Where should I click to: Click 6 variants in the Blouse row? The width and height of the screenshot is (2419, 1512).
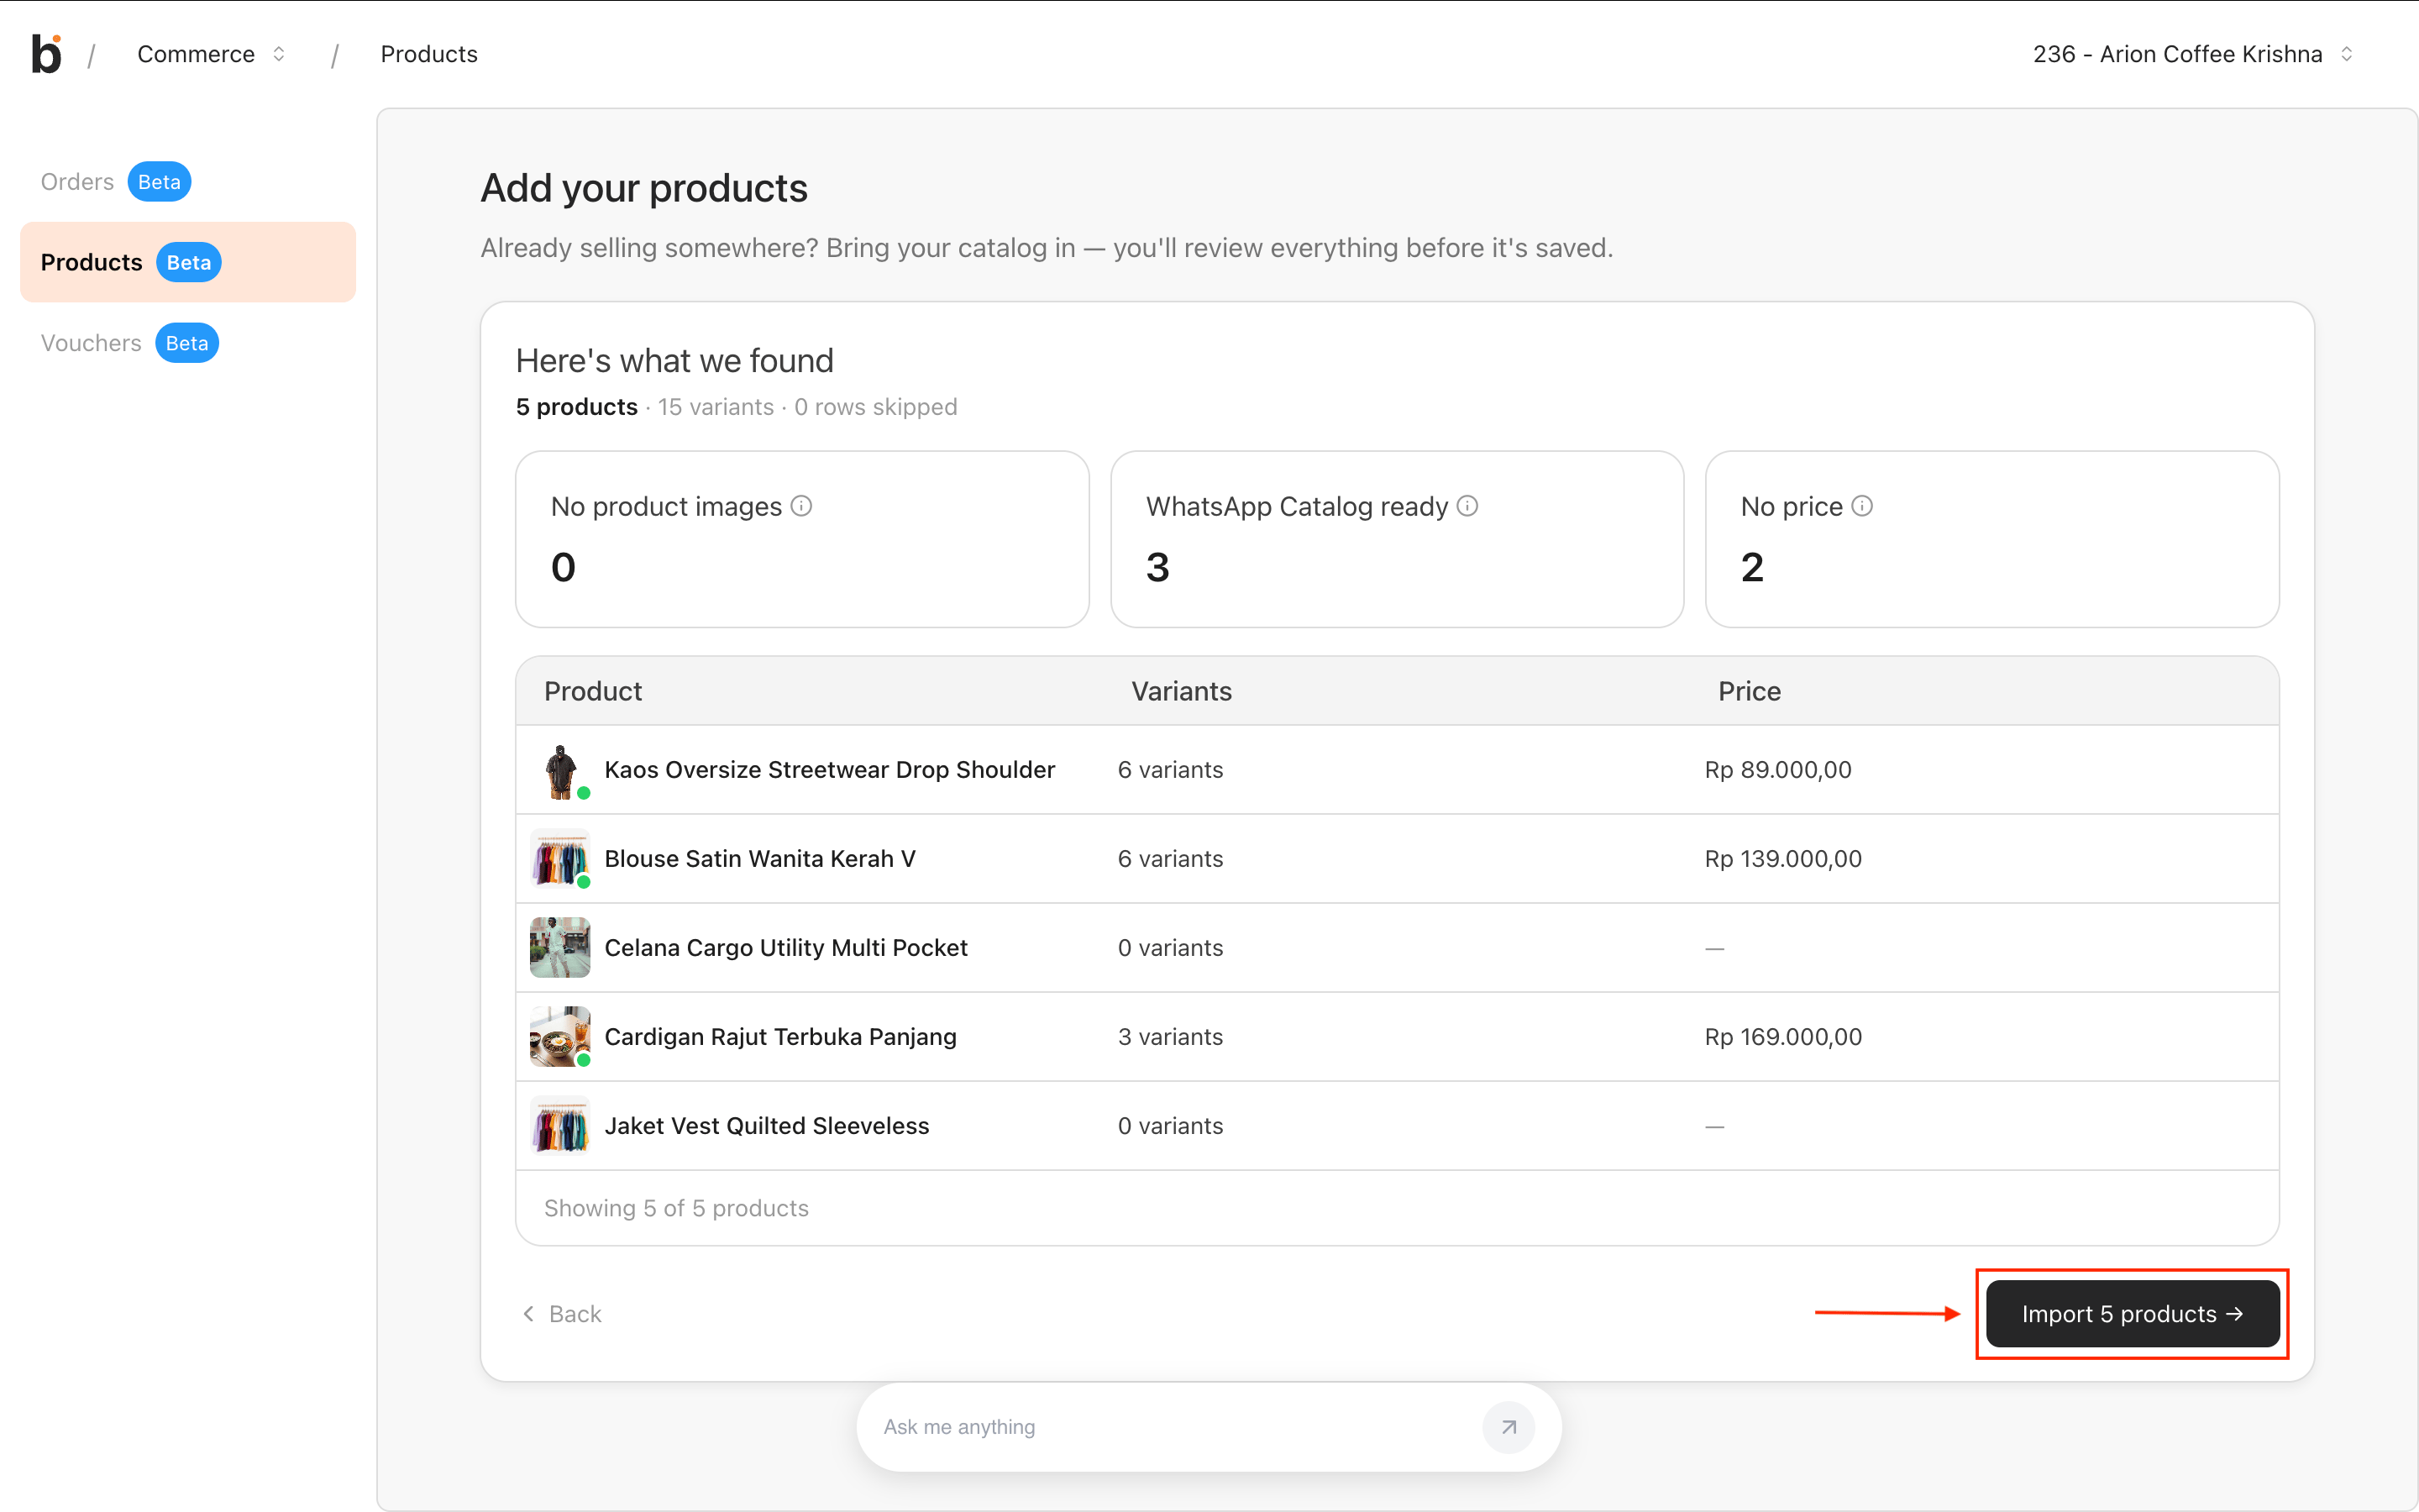click(x=1171, y=859)
